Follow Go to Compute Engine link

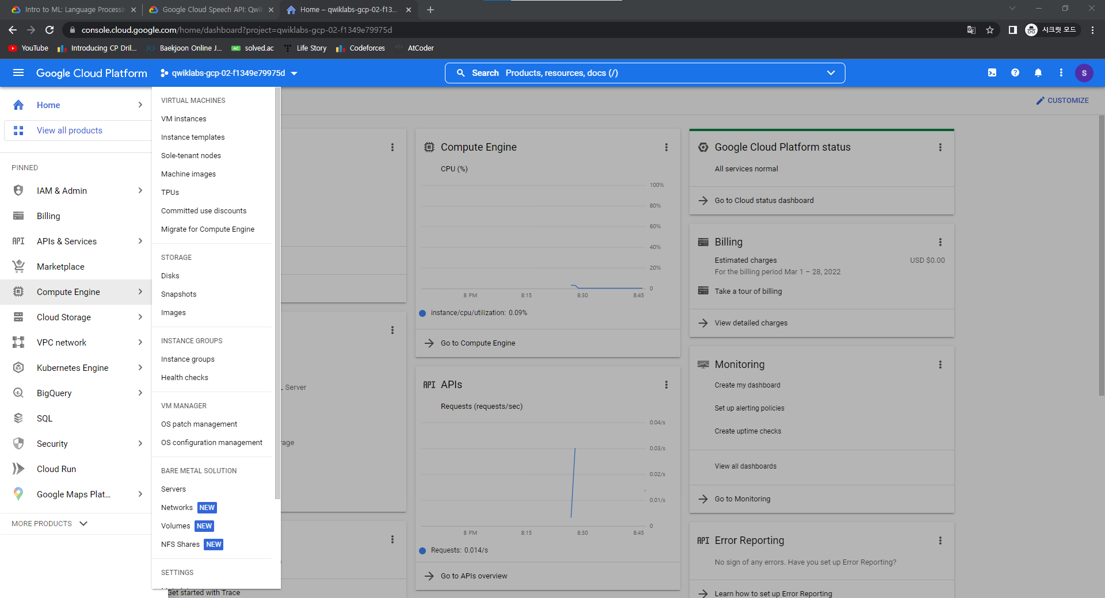[478, 343]
